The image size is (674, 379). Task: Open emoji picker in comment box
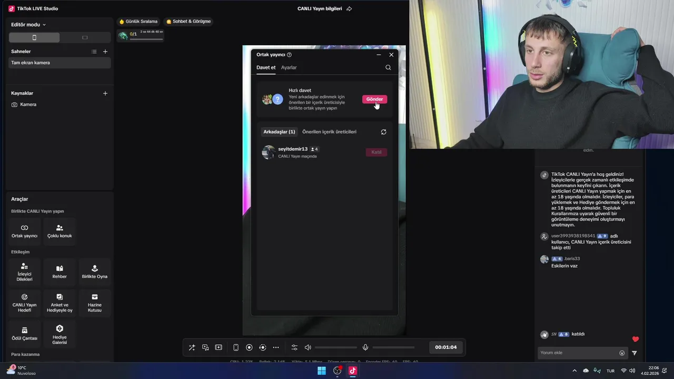coord(622,353)
